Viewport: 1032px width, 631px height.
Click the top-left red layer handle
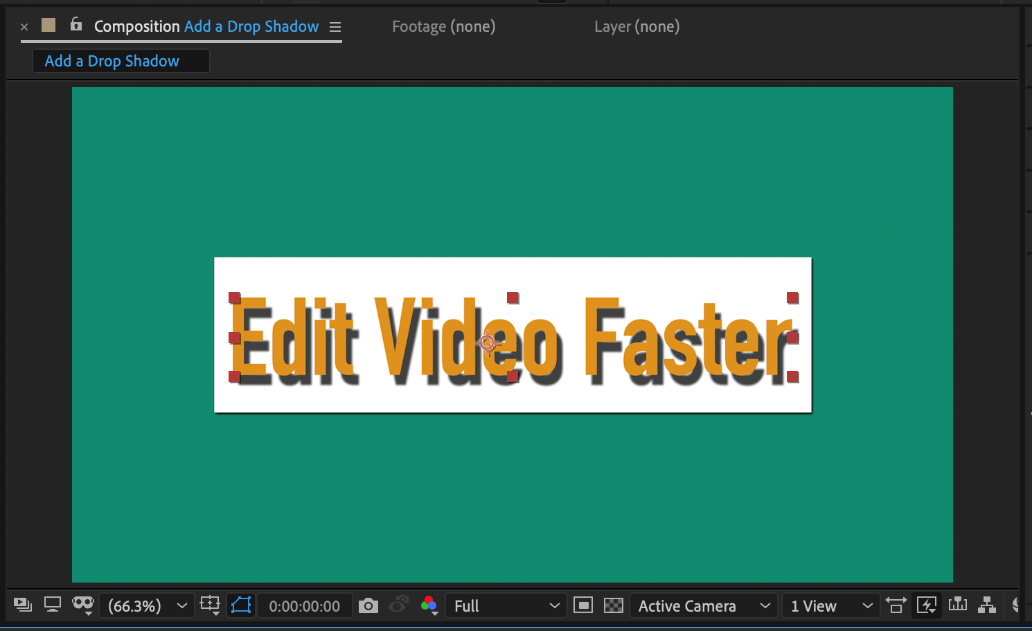click(x=235, y=298)
